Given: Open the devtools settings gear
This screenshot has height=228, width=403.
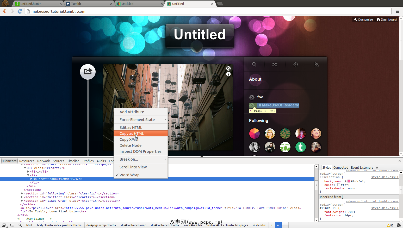Looking at the screenshot, I should point(399,225).
